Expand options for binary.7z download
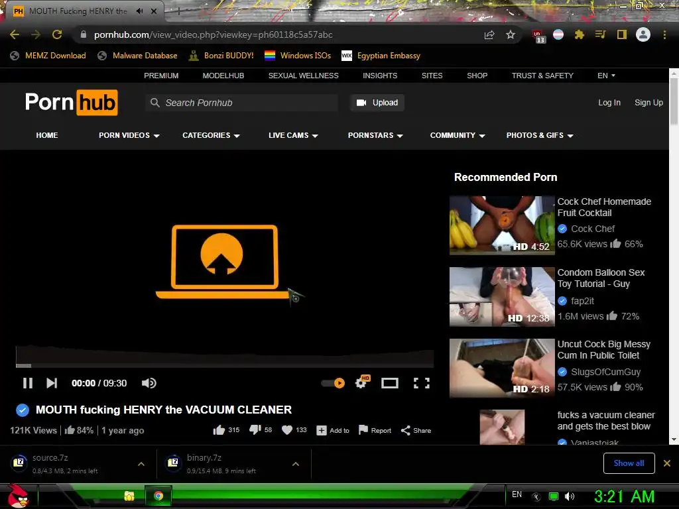The height and width of the screenshot is (509, 679). tap(296, 463)
